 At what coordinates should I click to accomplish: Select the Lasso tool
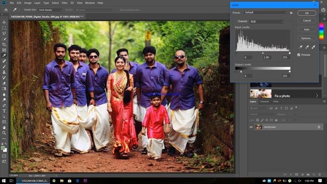tap(4, 33)
